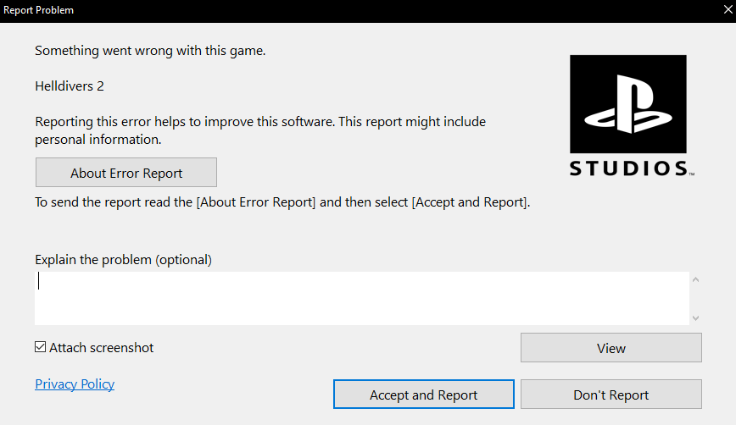Click inside the Explain the problem text box
This screenshot has width=736, height=425.
pyautogui.click(x=362, y=298)
